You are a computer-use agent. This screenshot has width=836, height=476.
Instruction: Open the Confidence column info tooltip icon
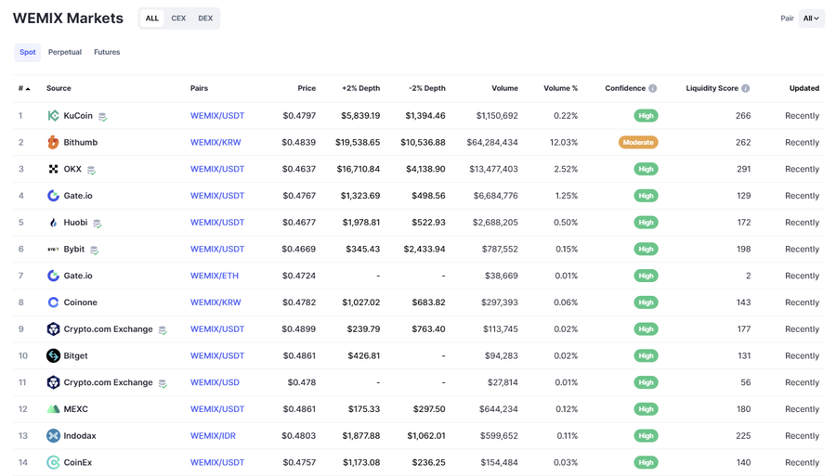(653, 88)
